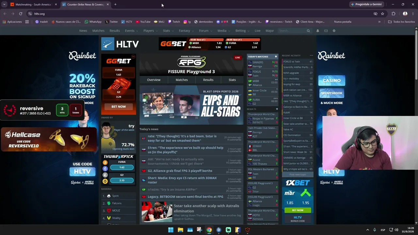Expand the Events dropdown in HLTV navbar
The height and width of the screenshot is (235, 418).
tap(131, 31)
